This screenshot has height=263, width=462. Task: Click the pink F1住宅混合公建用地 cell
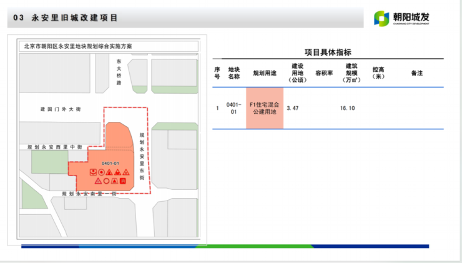coord(264,108)
